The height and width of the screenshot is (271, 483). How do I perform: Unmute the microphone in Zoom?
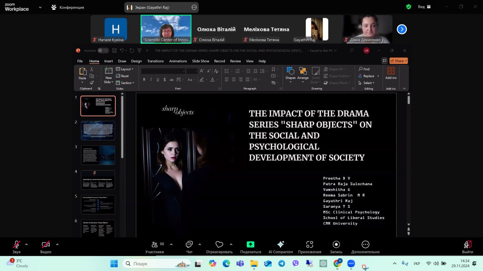click(17, 245)
